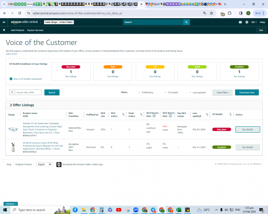
Task: Expand the Last updated filter dropdown
Action: pos(197,93)
